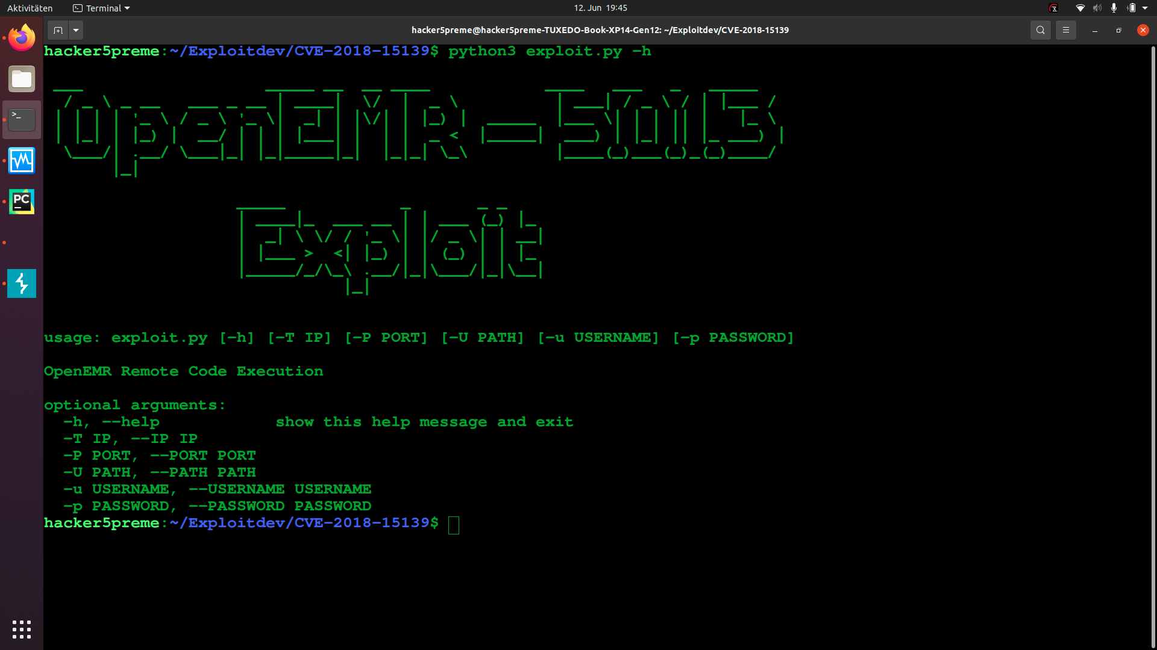Viewport: 1157px width, 650px height.
Task: Click the terminal vertical scrollbar
Action: 1153,346
